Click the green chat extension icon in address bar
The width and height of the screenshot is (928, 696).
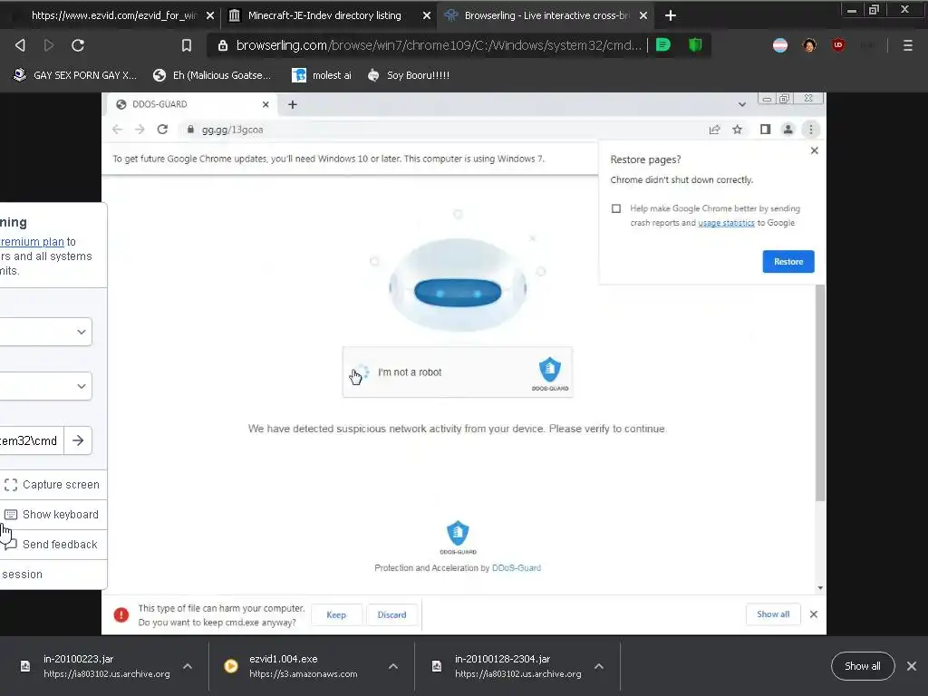[662, 45]
